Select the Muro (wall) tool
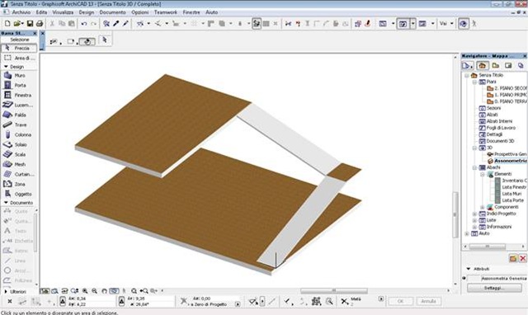Screen dimensions: 528x315 coord(18,75)
